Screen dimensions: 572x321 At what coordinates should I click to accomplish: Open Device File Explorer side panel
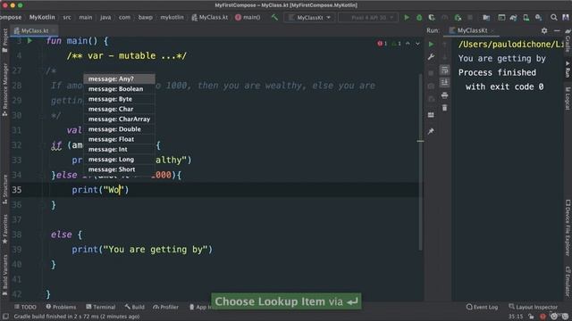click(568, 228)
